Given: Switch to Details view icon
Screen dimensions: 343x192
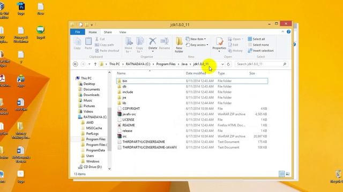Looking at the screenshot, I should 282,174.
